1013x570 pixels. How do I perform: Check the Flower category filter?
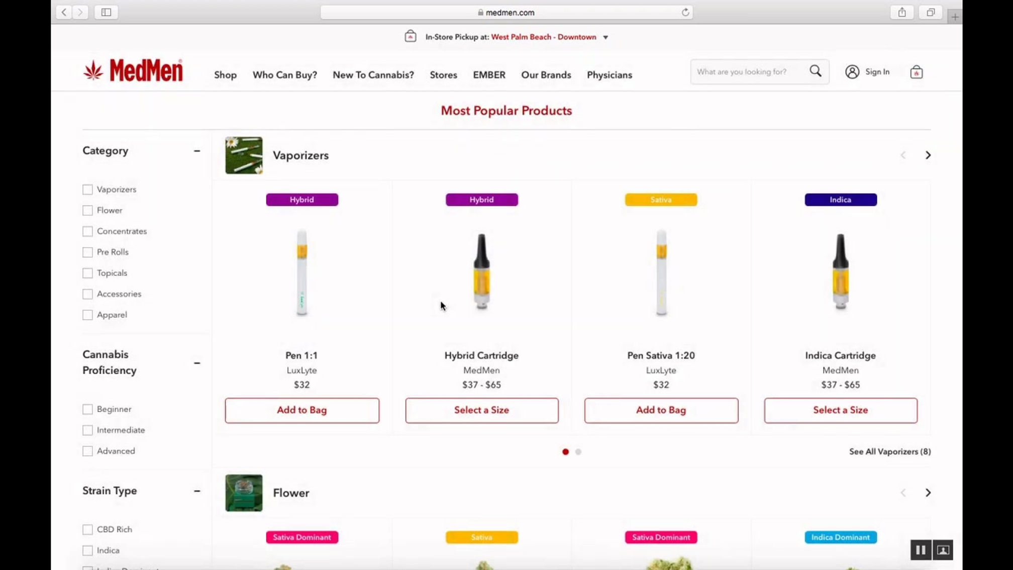[87, 210]
